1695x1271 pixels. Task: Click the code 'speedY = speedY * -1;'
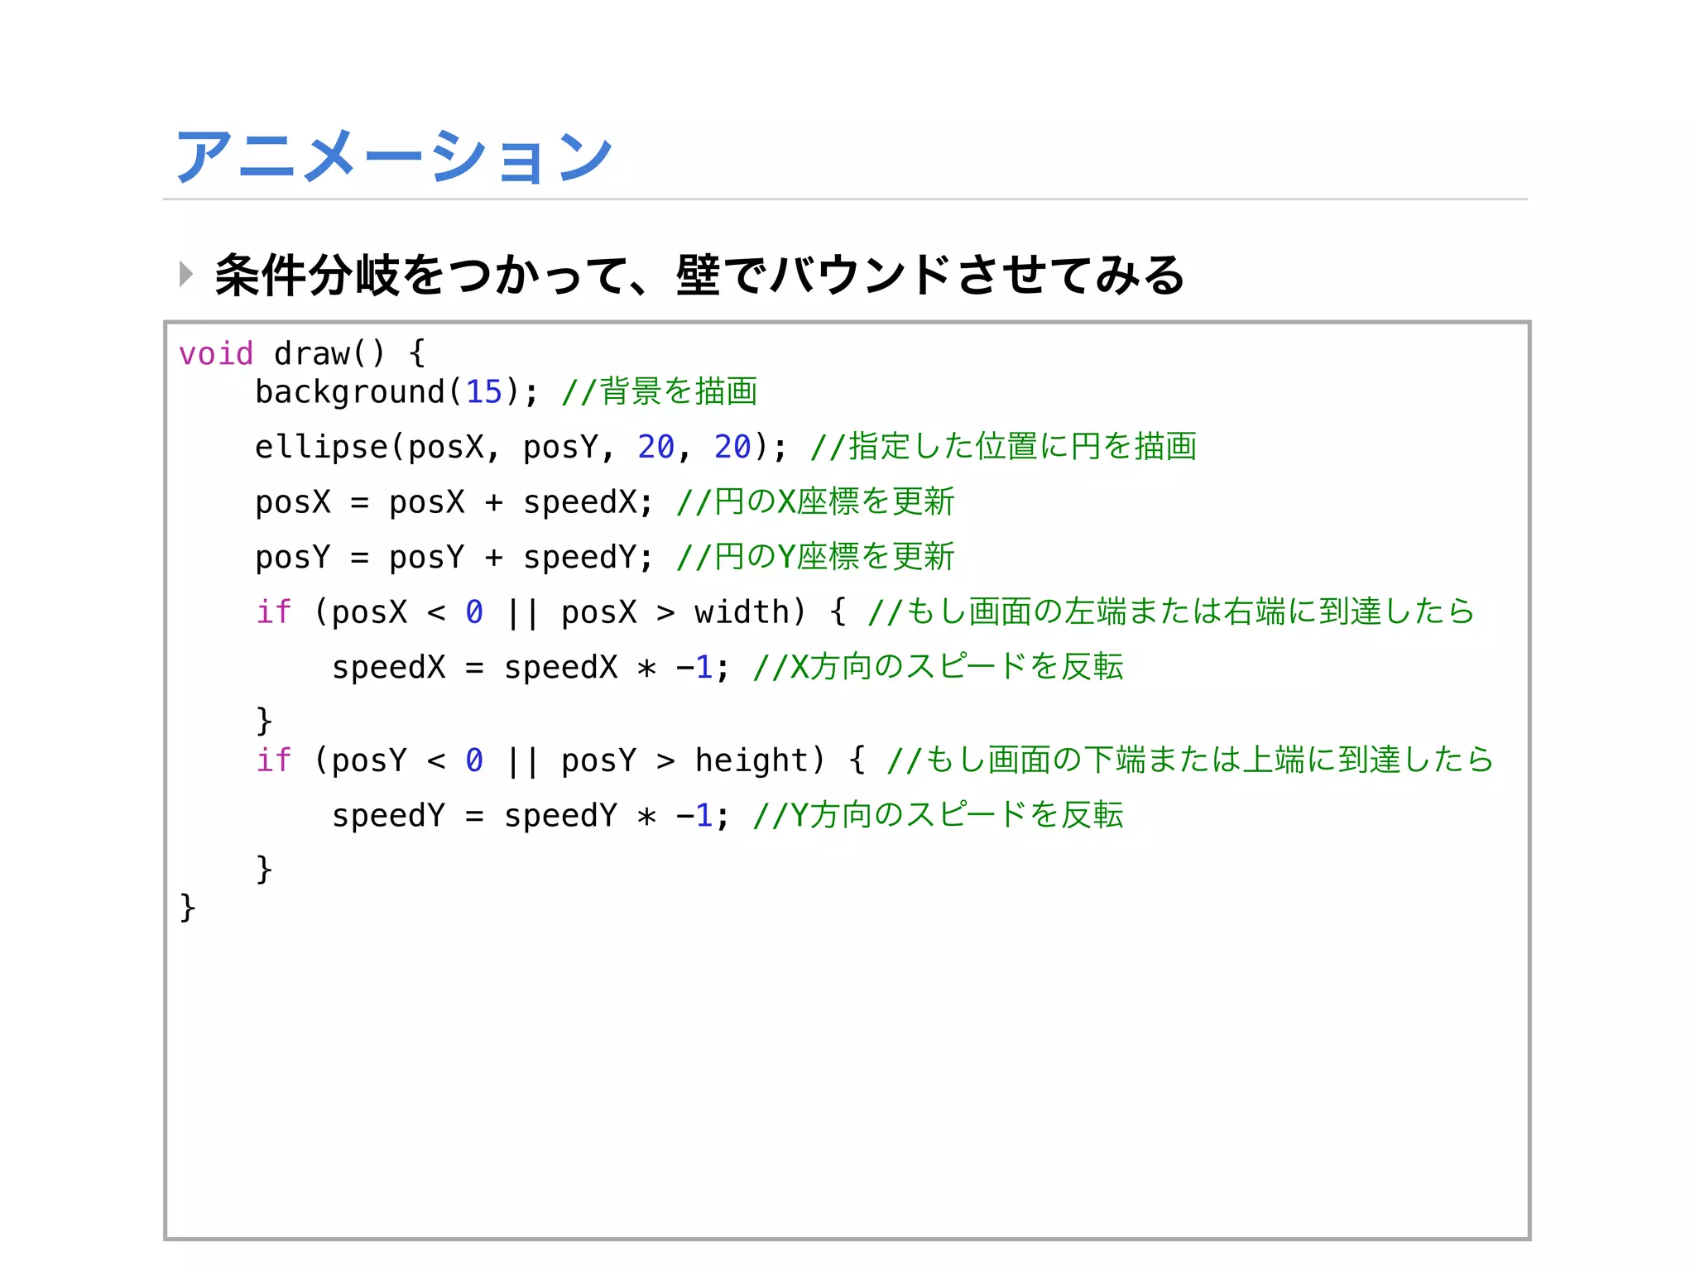point(531,816)
